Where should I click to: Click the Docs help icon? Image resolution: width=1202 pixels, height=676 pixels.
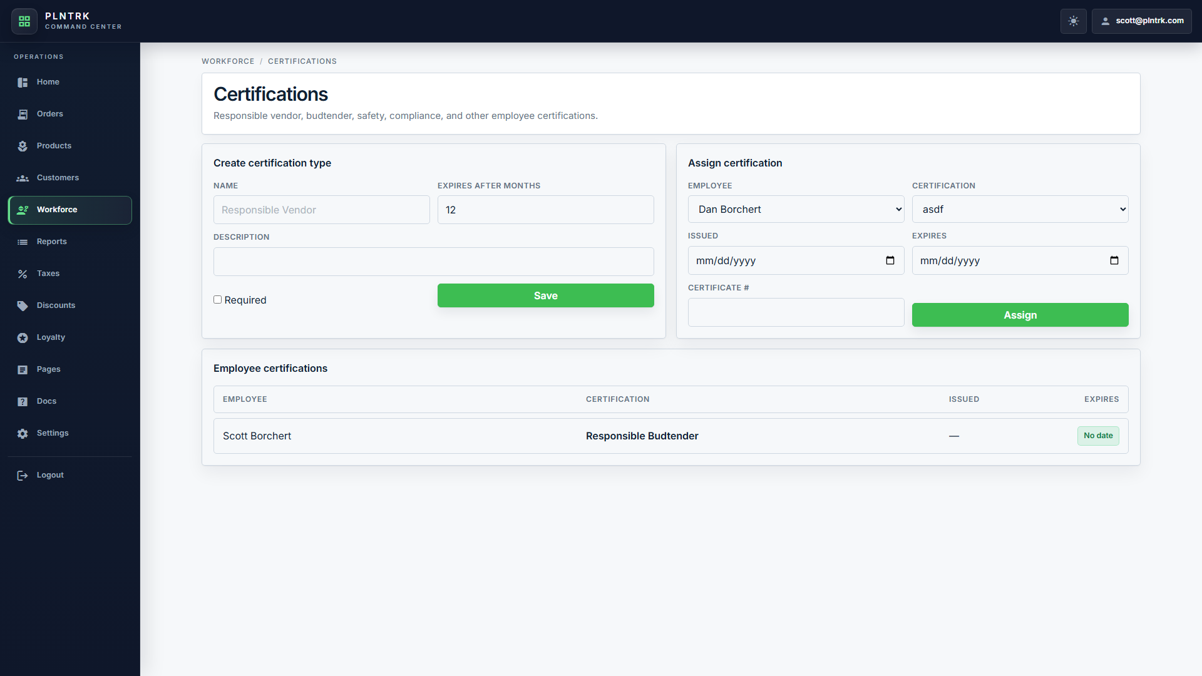[x=23, y=401]
